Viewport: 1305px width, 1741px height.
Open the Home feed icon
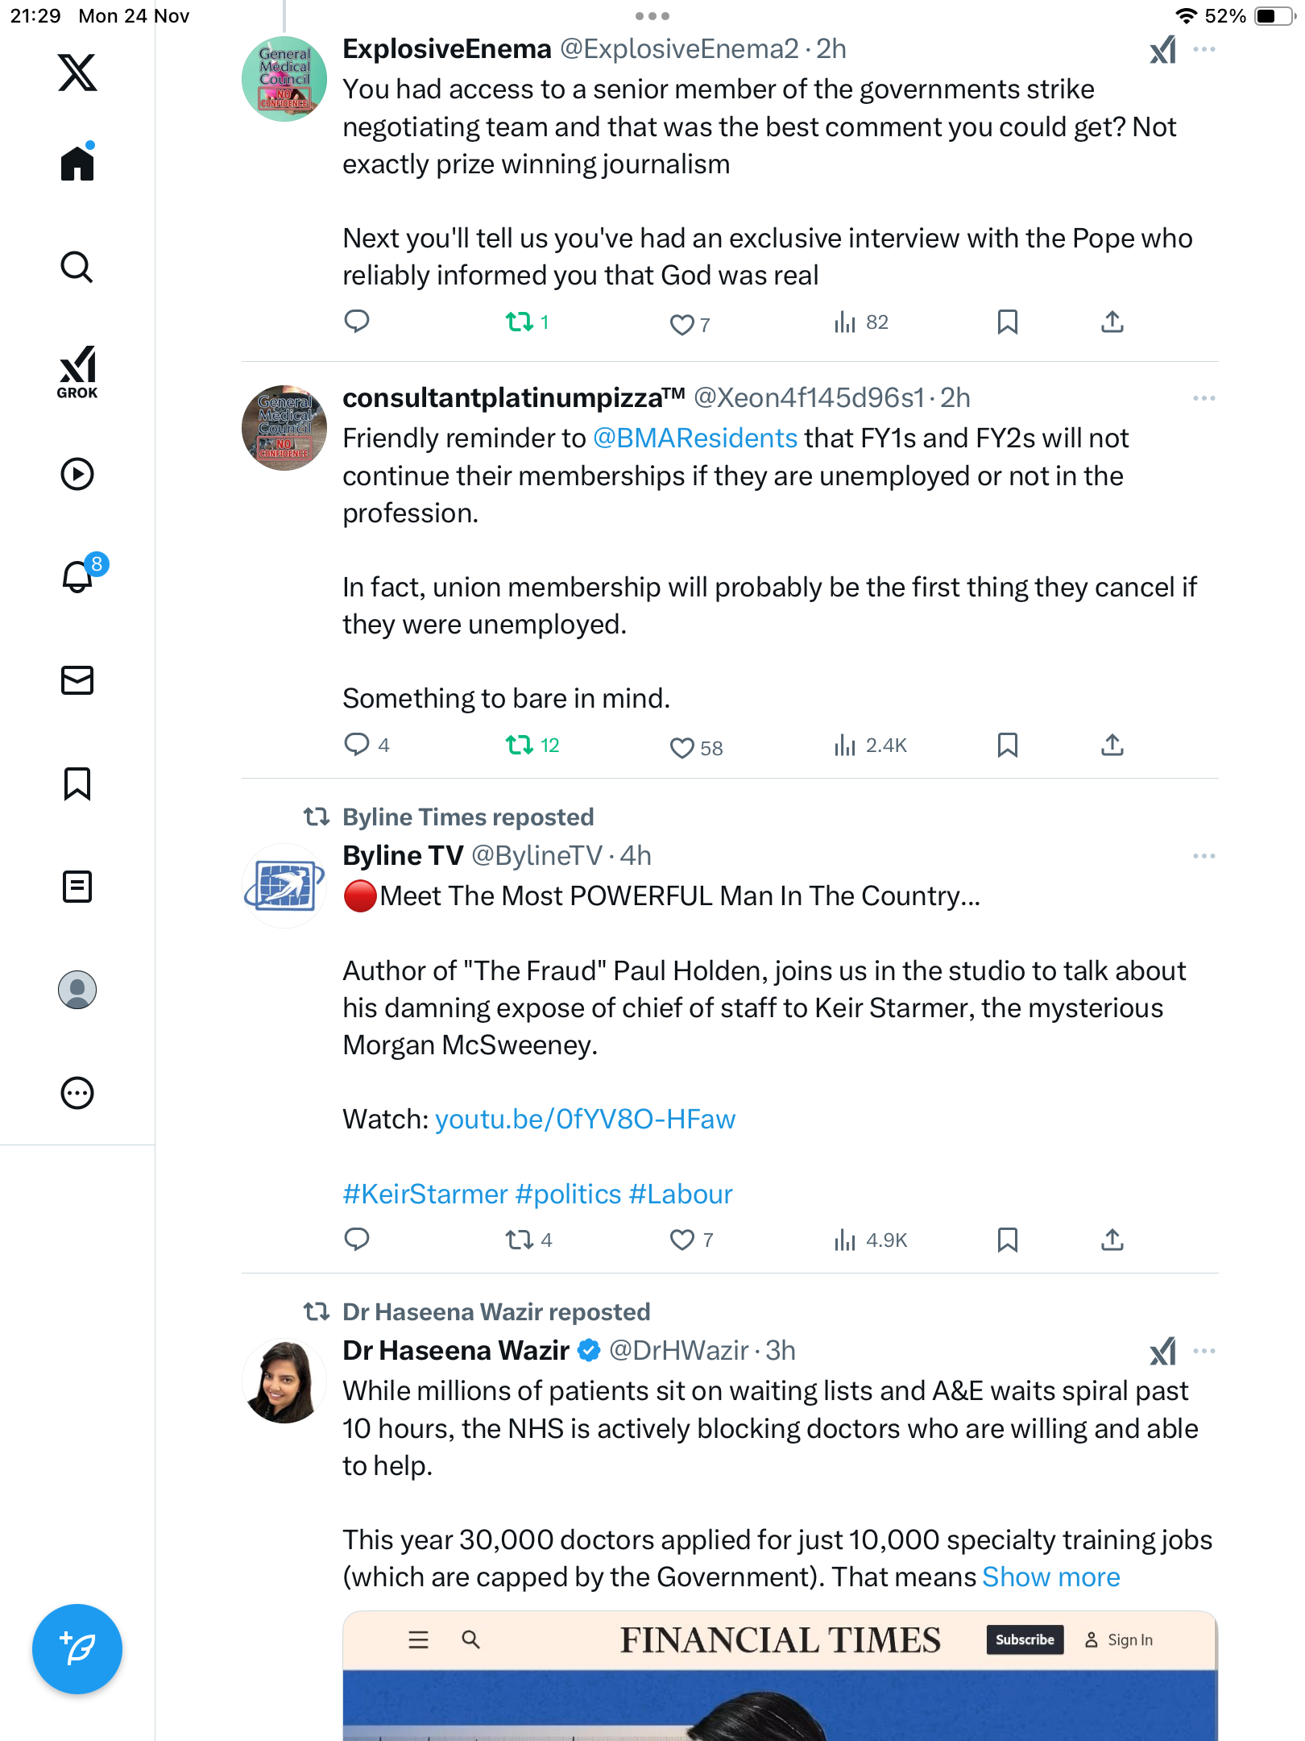77,163
